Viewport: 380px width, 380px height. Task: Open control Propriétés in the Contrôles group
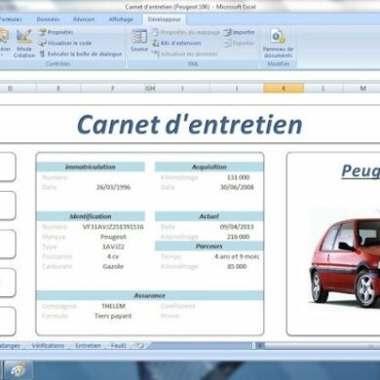click(x=56, y=32)
